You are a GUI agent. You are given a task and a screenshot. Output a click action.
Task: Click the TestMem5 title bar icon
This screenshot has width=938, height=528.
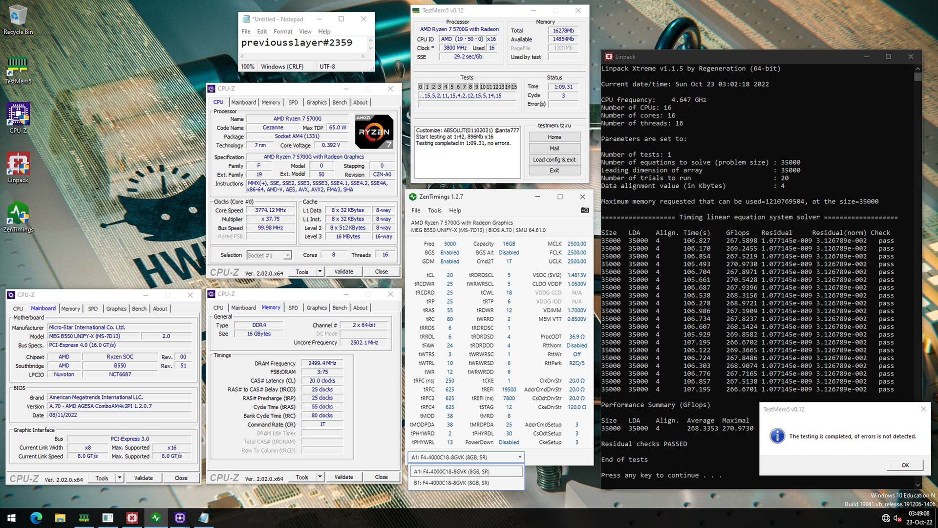tap(416, 10)
